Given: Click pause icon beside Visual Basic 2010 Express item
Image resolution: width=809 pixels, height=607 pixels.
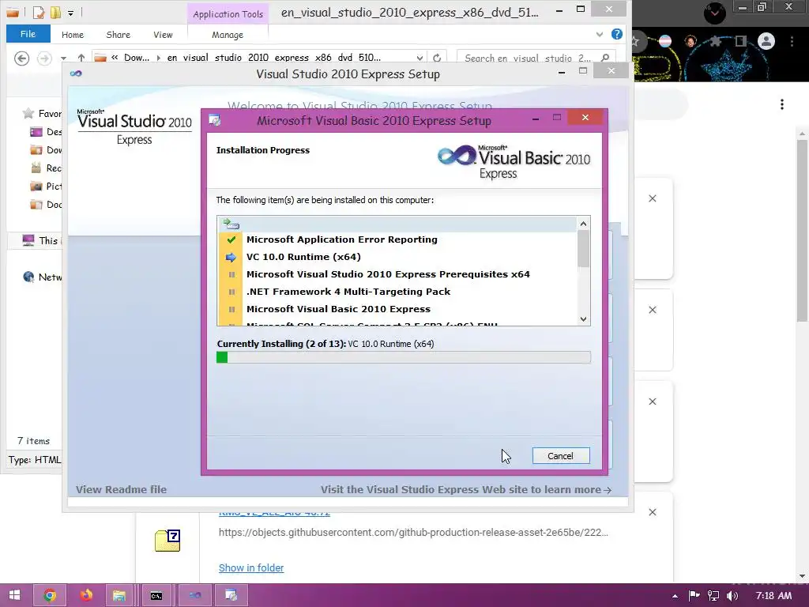Looking at the screenshot, I should click(231, 309).
